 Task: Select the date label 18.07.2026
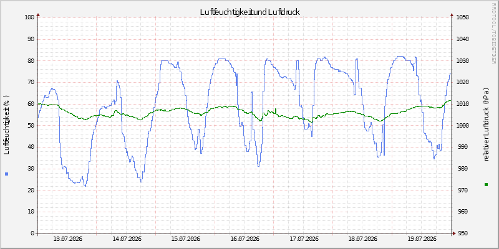pos(363,239)
